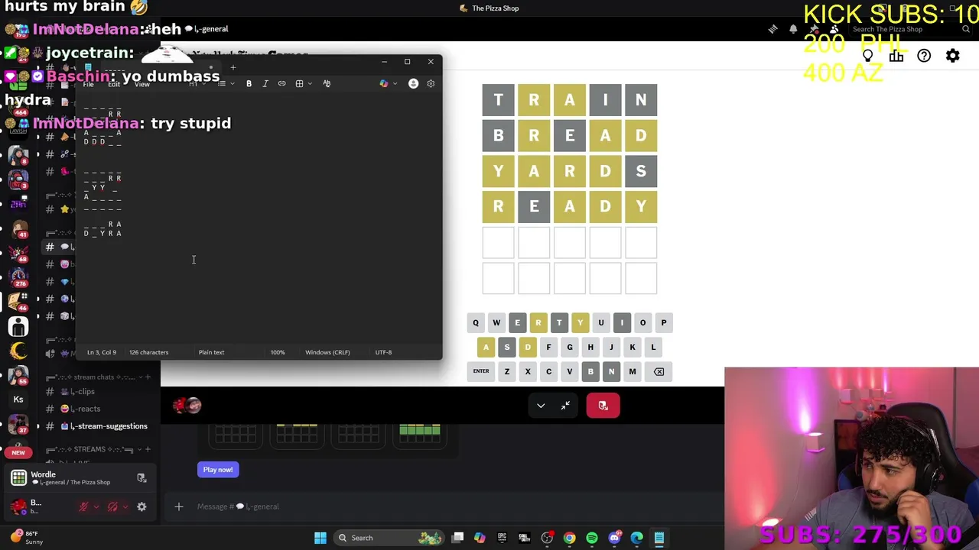Click the Z key on Wordle keyboard
This screenshot has height=550, width=979.
point(506,371)
